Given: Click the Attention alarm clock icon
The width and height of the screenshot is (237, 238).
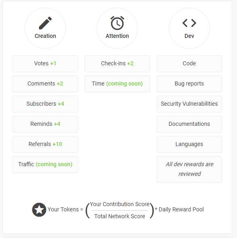Looking at the screenshot, I should click(117, 23).
